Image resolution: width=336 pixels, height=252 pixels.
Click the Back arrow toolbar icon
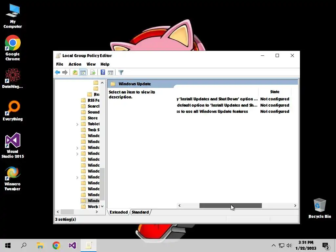(57, 73)
